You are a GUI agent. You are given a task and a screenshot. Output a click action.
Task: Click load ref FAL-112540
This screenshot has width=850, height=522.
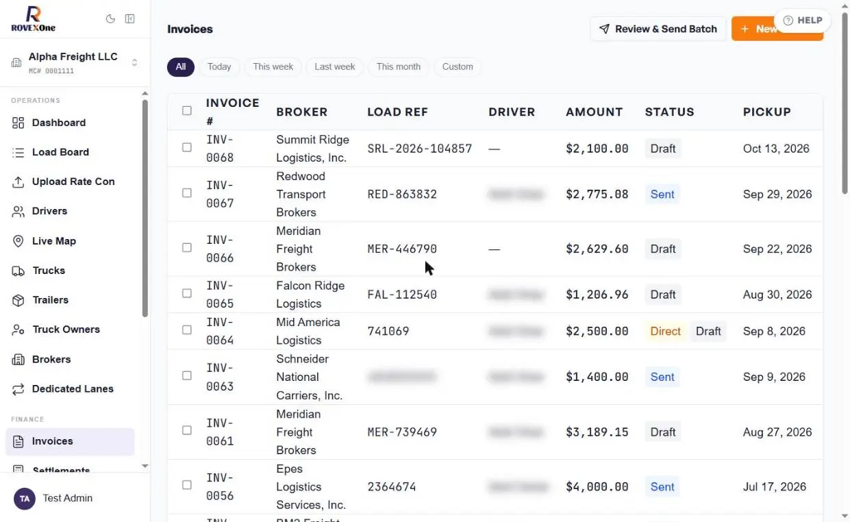point(402,295)
